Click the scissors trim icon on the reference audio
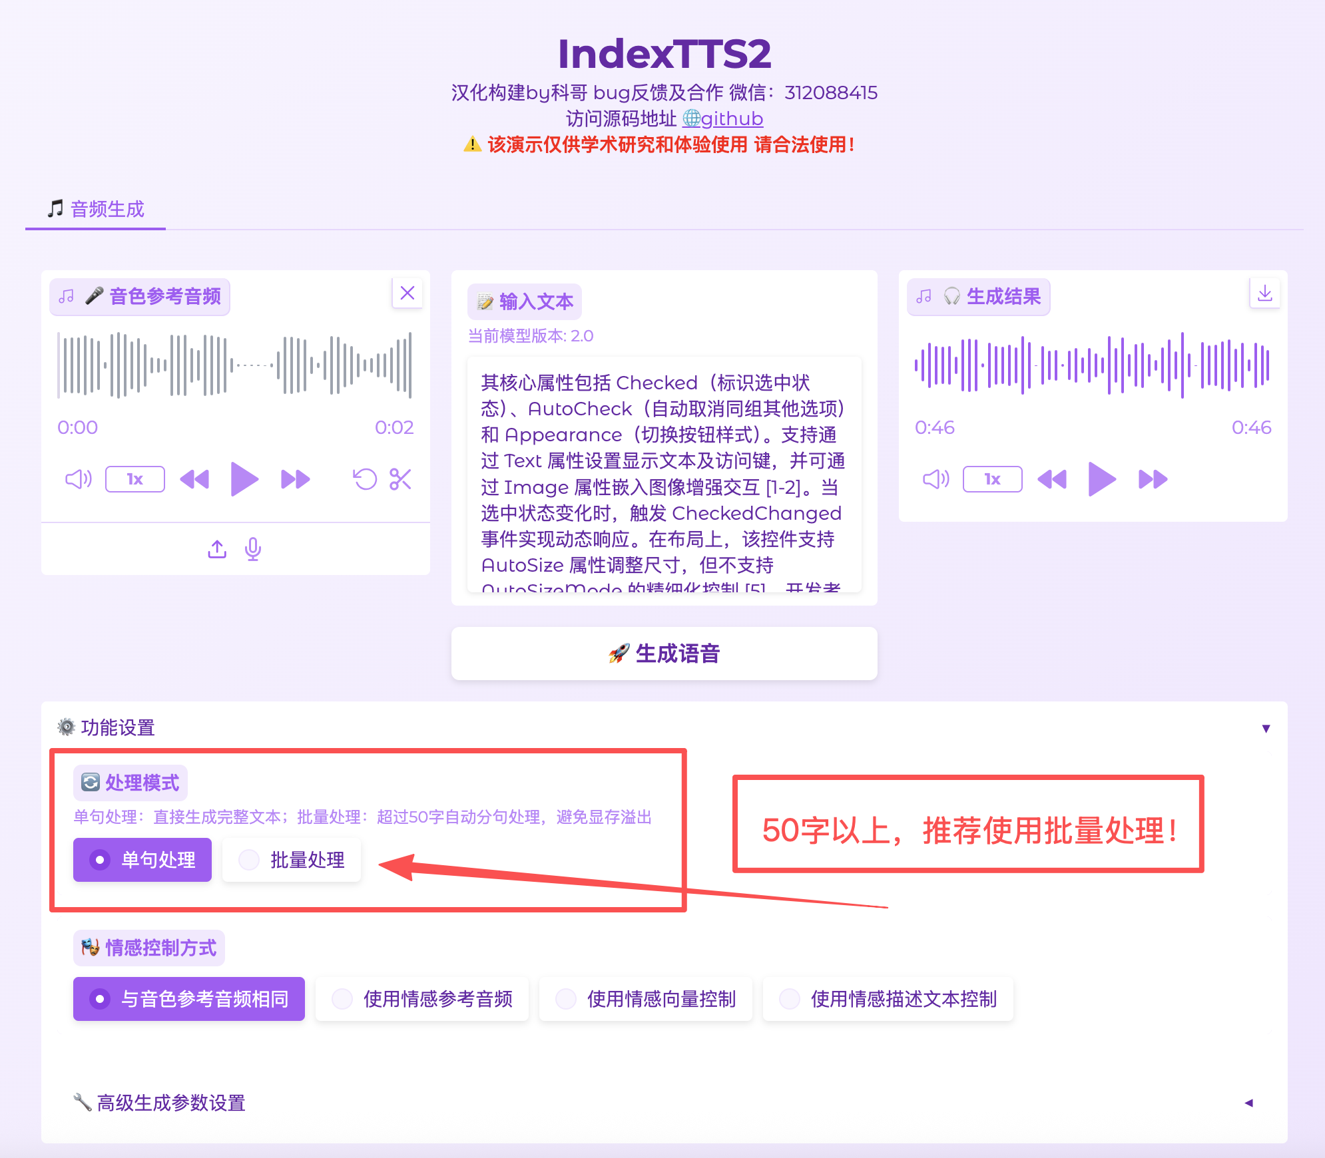Image resolution: width=1325 pixels, height=1158 pixels. click(x=400, y=479)
